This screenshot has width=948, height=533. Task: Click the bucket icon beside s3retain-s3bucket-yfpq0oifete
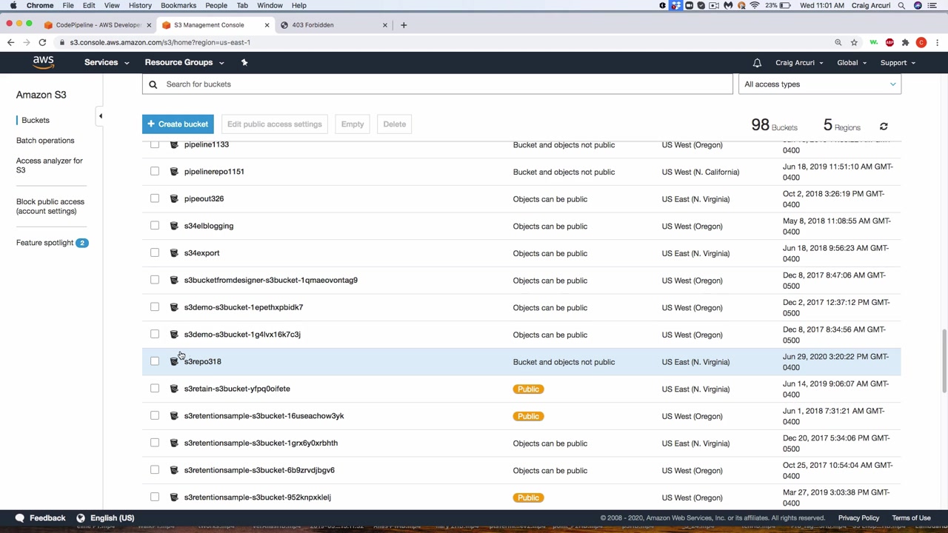coord(174,389)
